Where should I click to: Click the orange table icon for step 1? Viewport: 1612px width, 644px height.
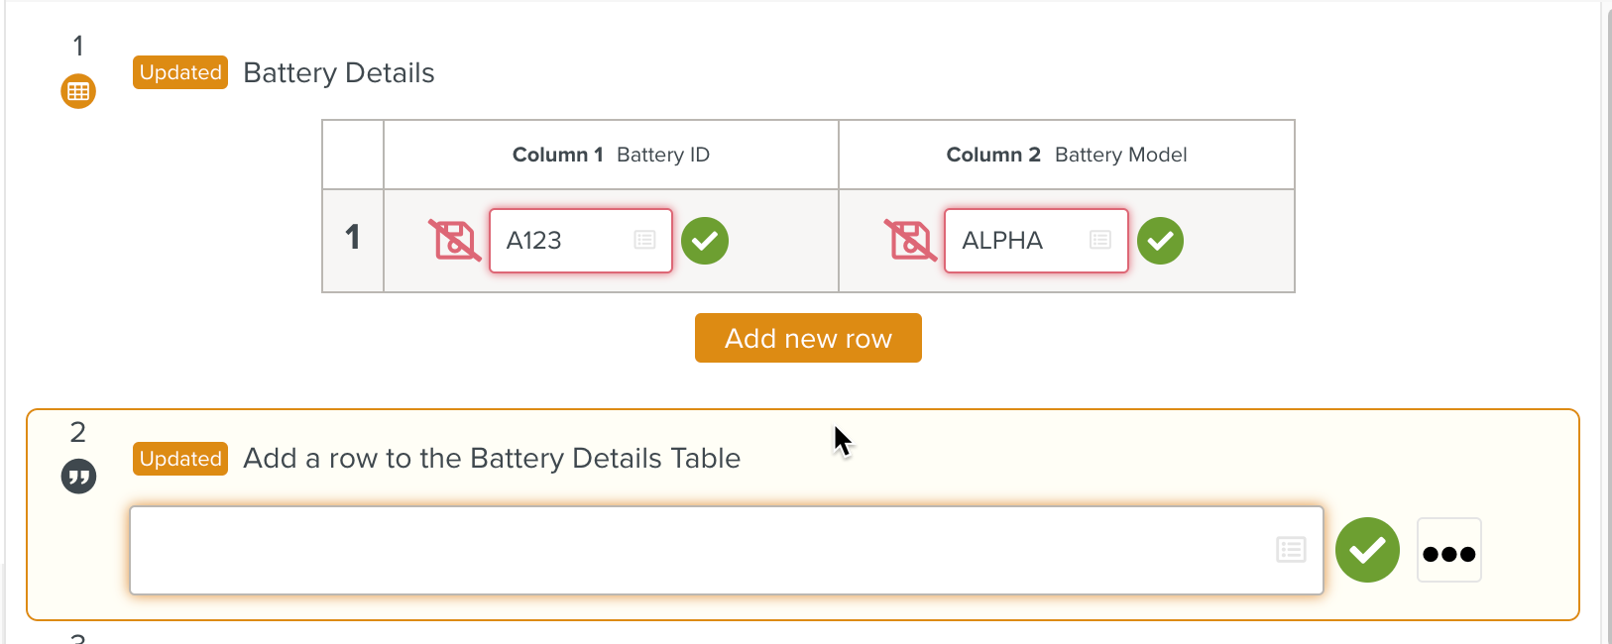pyautogui.click(x=78, y=91)
